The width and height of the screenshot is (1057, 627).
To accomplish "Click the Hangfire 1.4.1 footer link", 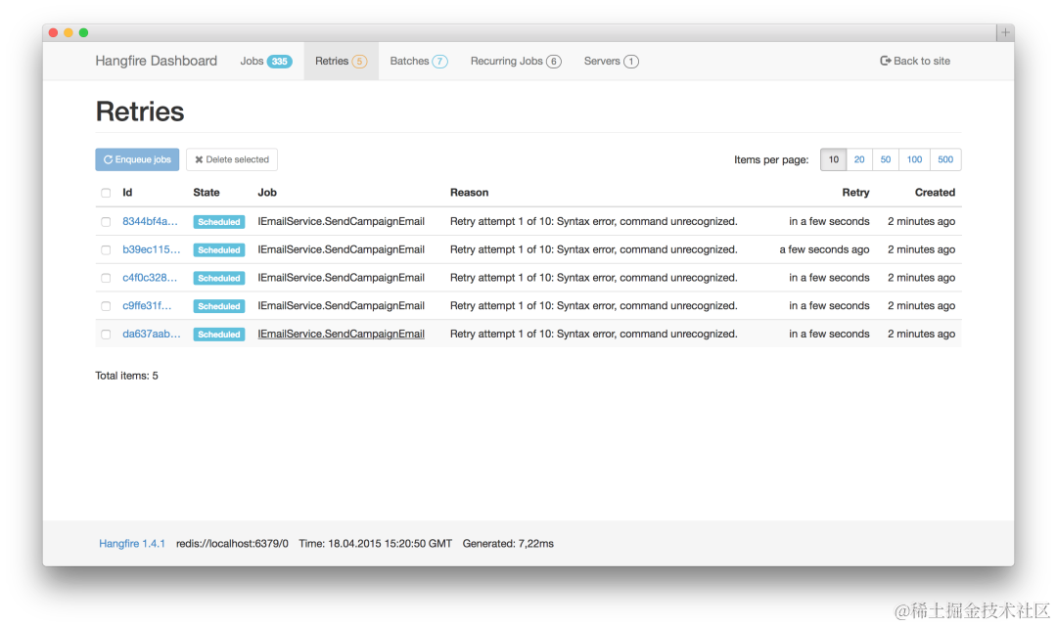I will pos(132,544).
